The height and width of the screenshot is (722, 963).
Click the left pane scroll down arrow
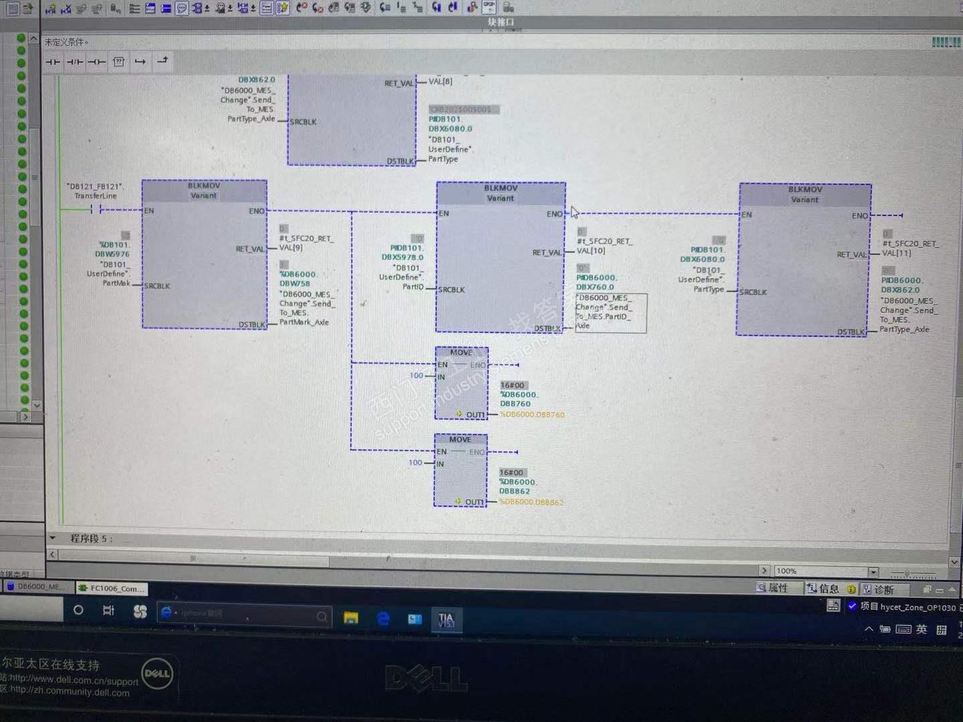coord(37,406)
